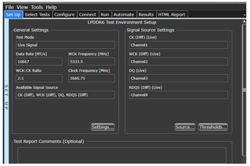
Task: Open the View menu
Action: pyautogui.click(x=22, y=7)
